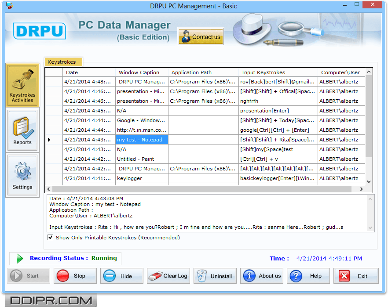Sort by Window Caption column header
The height and width of the screenshot is (307, 388).
click(142, 72)
